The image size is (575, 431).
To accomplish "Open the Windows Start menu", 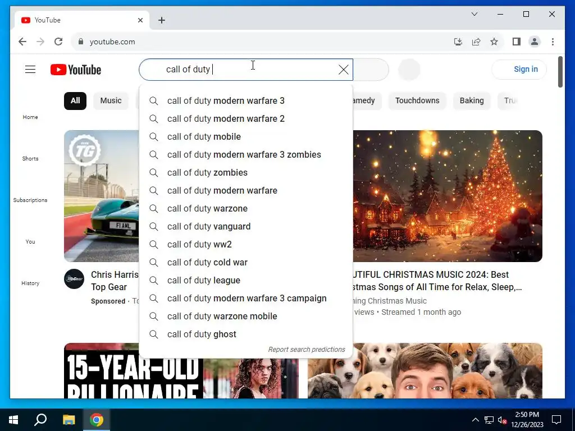I will (13, 420).
